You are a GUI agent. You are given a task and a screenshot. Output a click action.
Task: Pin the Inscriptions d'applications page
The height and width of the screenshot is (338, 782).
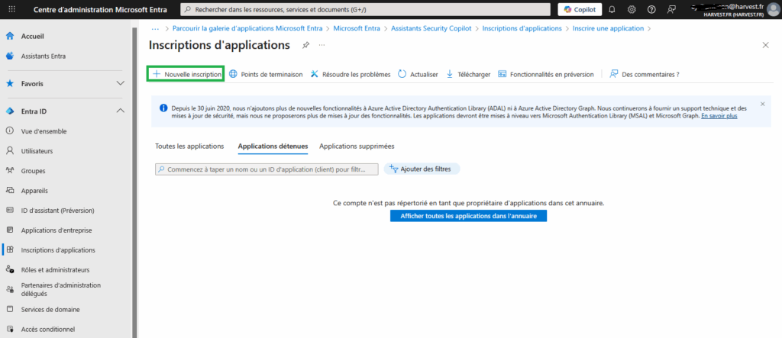click(305, 46)
